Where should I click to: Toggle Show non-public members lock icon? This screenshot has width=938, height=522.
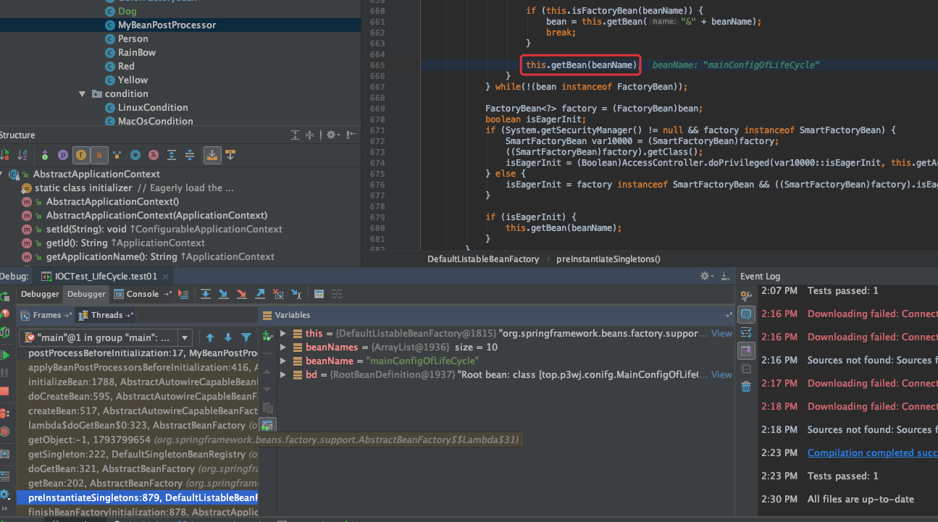click(x=99, y=155)
